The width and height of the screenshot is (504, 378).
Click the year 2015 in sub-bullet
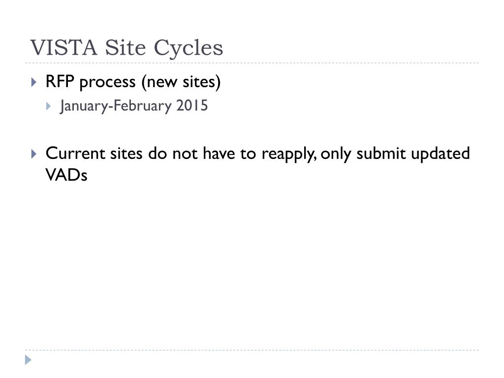point(192,105)
